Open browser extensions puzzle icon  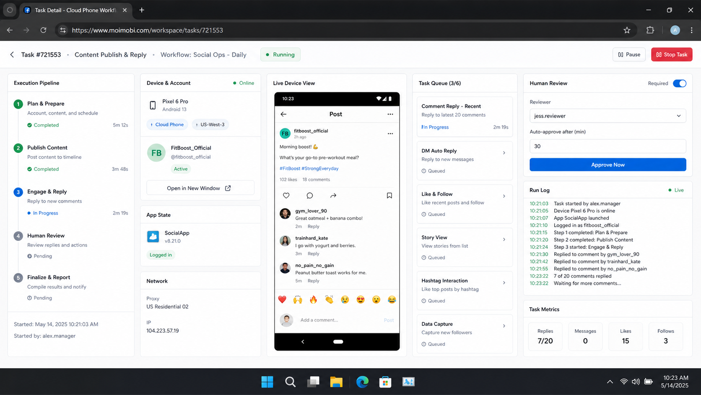(650, 30)
